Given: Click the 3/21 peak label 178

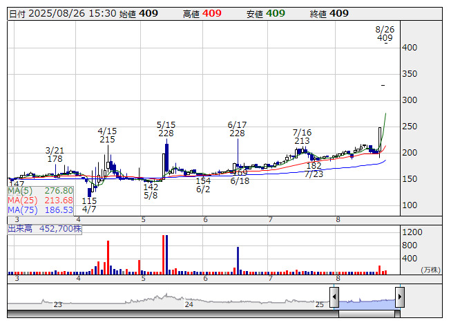Looking at the screenshot, I should coord(55,159).
